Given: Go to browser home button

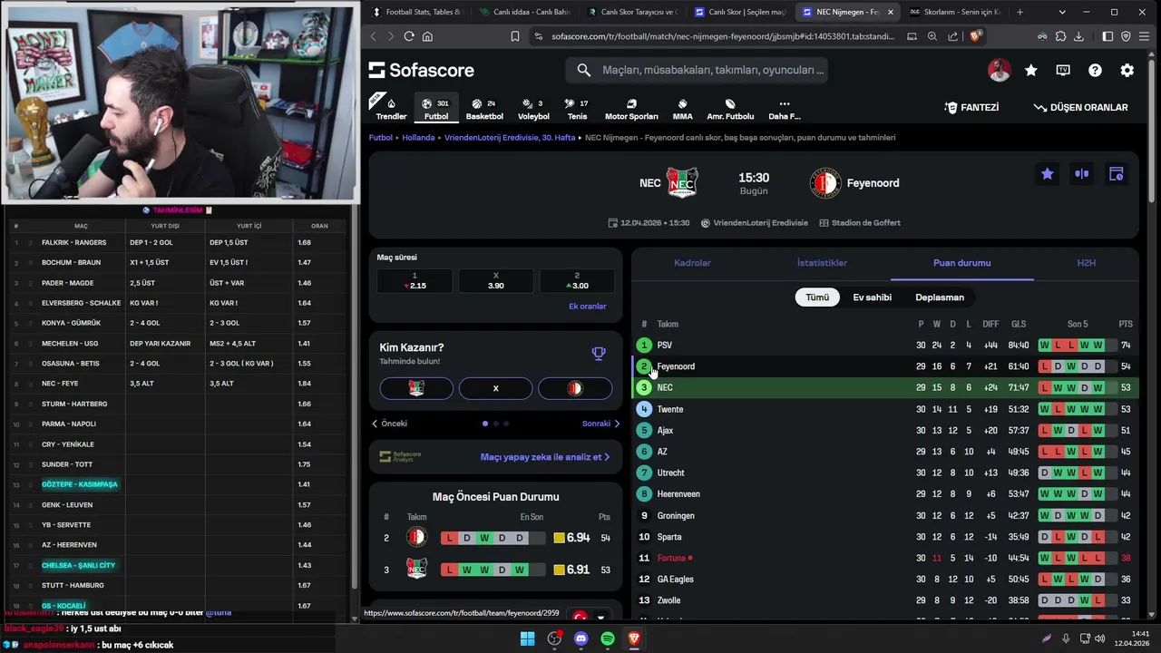Looking at the screenshot, I should 427,36.
